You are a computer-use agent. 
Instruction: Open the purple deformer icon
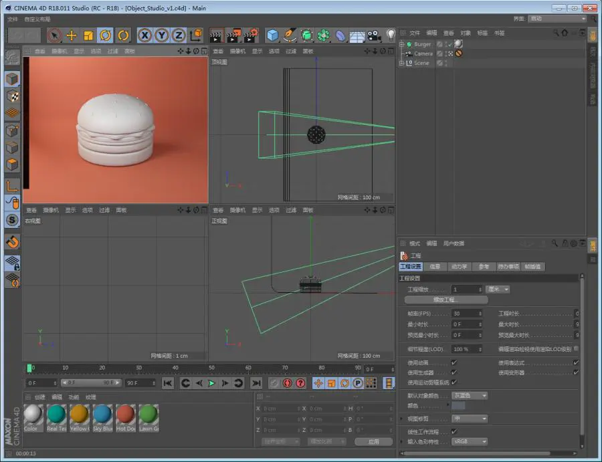click(340, 36)
